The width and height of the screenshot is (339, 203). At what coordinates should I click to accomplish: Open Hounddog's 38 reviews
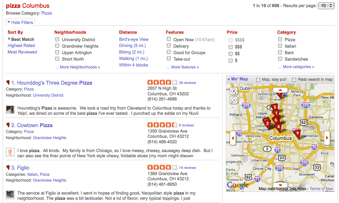click(187, 83)
